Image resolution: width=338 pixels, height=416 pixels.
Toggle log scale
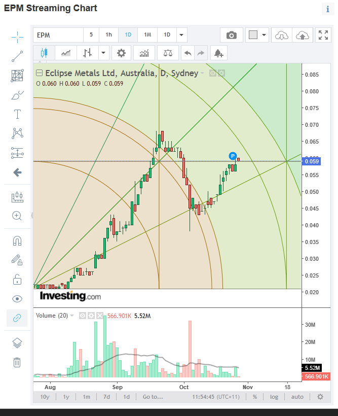coord(274,397)
